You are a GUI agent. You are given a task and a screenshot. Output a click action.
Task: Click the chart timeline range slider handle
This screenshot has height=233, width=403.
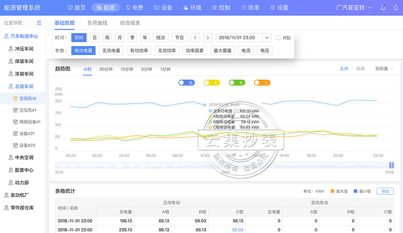pyautogui.click(x=391, y=165)
